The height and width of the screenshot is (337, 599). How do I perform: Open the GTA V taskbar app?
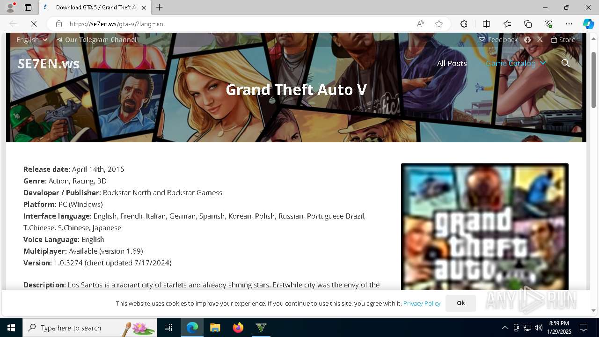pyautogui.click(x=261, y=328)
